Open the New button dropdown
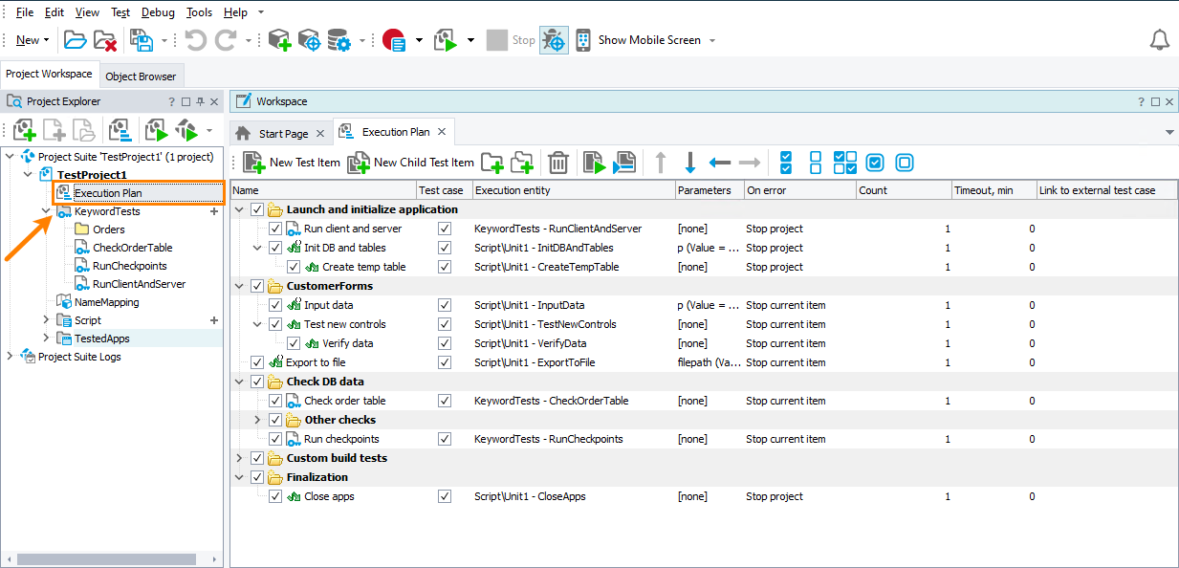The height and width of the screenshot is (568, 1179). (x=44, y=39)
